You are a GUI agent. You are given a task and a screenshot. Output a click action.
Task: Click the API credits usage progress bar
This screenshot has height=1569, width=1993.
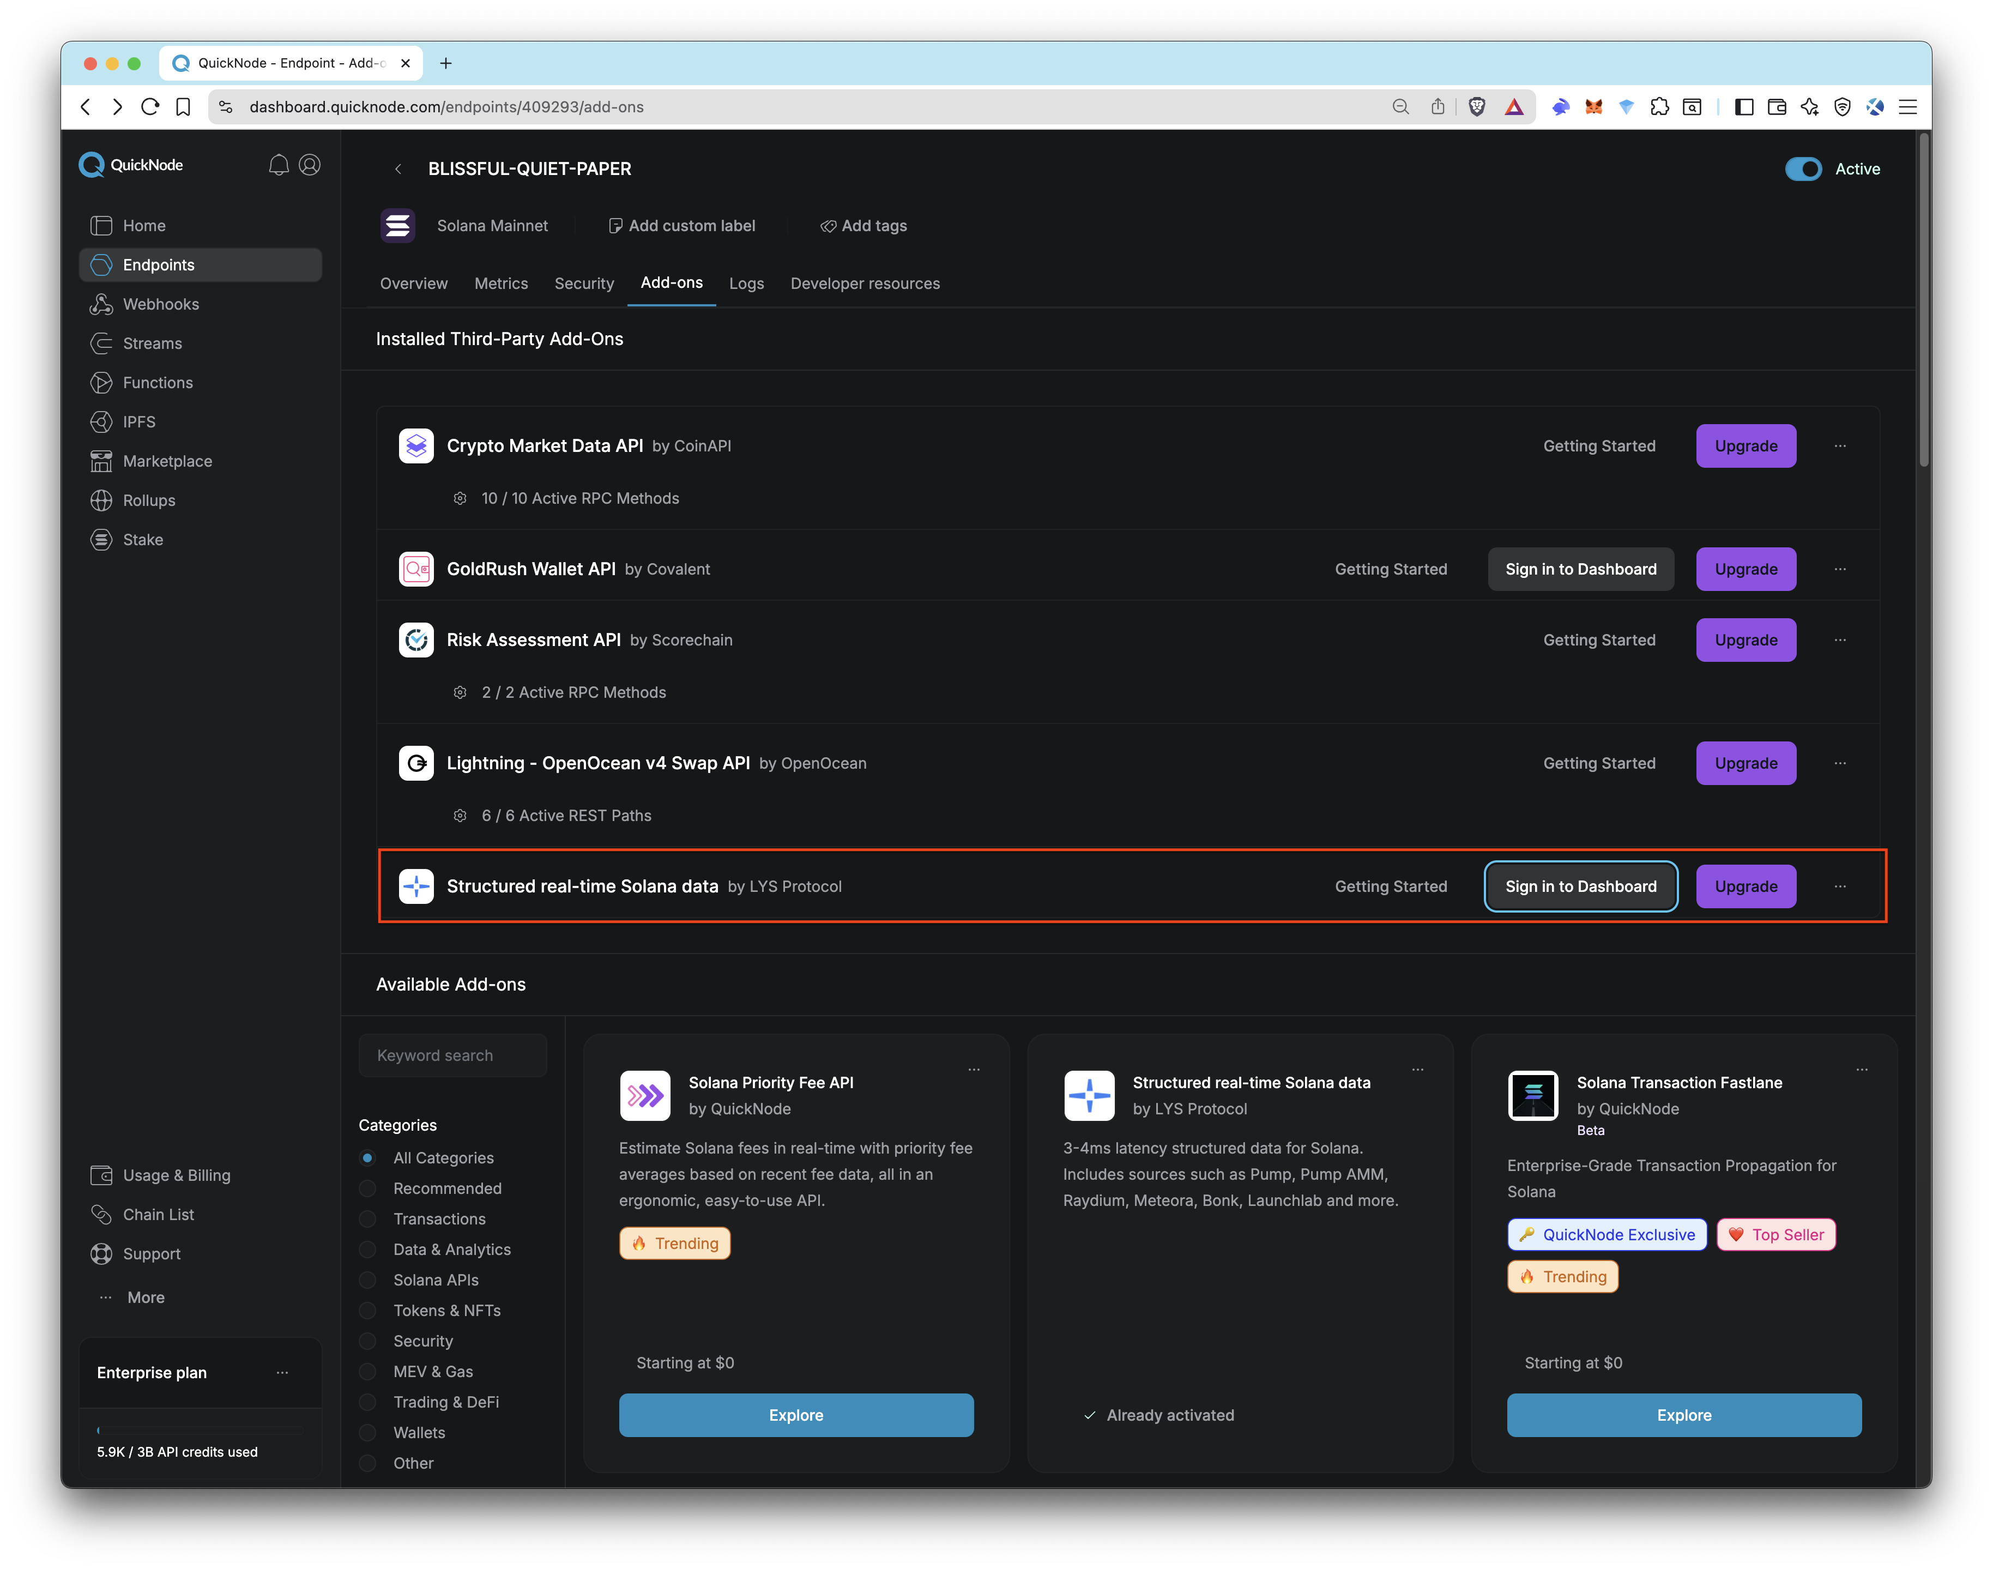(x=200, y=1429)
